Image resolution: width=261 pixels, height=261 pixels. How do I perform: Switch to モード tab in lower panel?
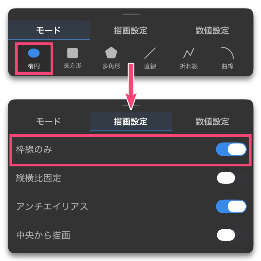(49, 121)
